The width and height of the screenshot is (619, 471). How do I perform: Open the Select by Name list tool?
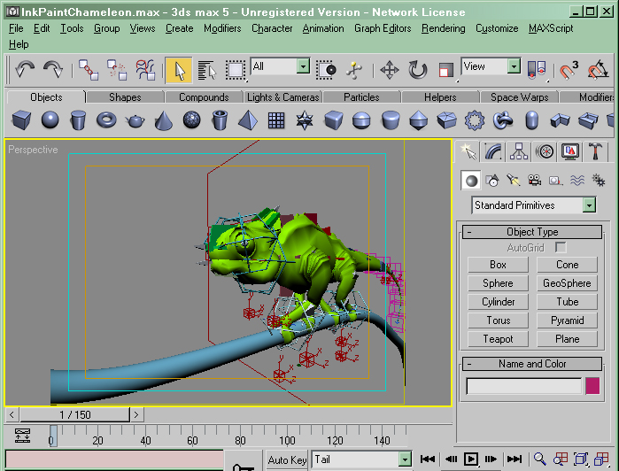[206, 69]
